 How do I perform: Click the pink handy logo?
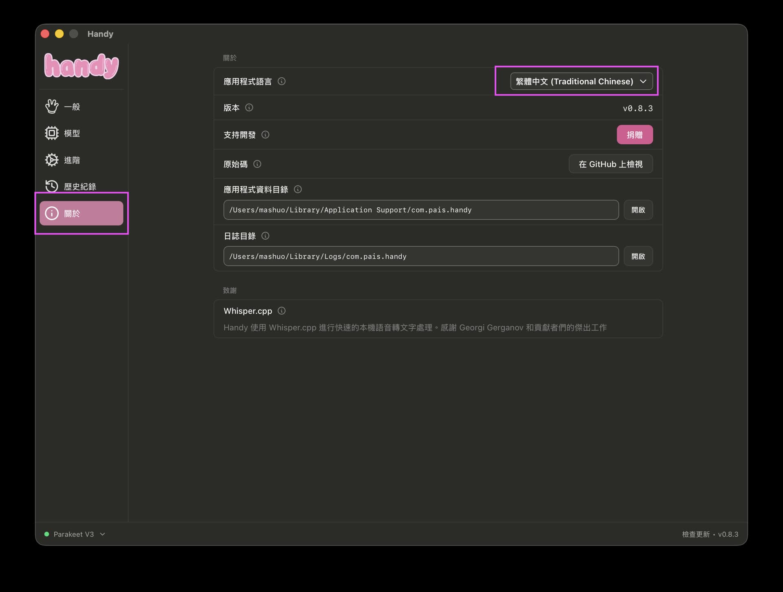[81, 66]
